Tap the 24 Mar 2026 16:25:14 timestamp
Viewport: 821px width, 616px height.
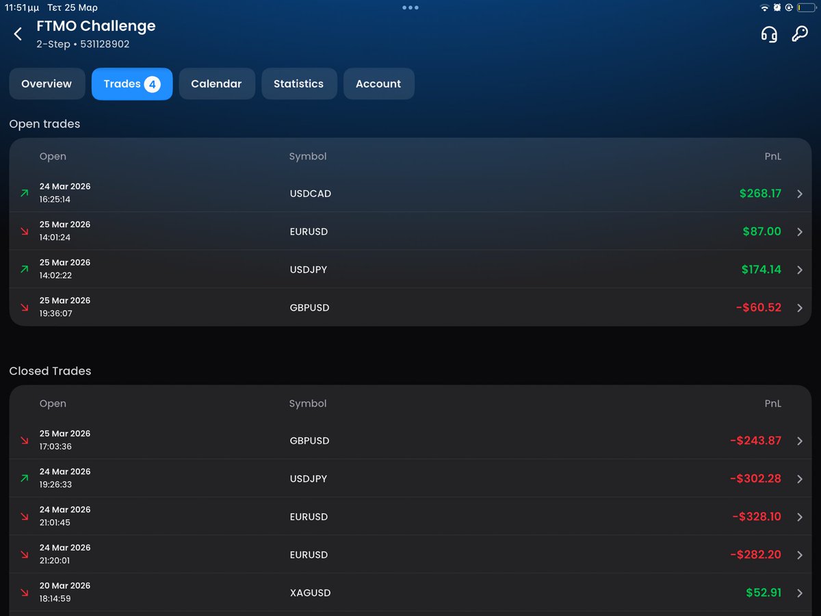pyautogui.click(x=65, y=193)
